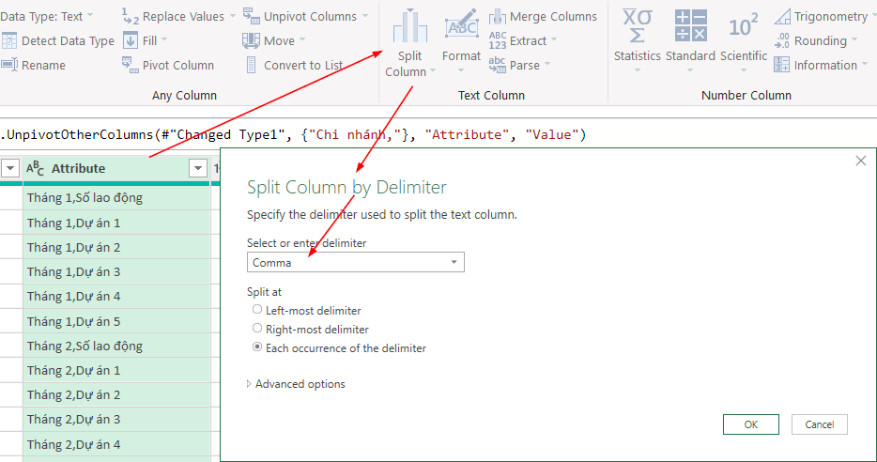Click the Pivot Column label
The height and width of the screenshot is (462, 877).
click(177, 66)
